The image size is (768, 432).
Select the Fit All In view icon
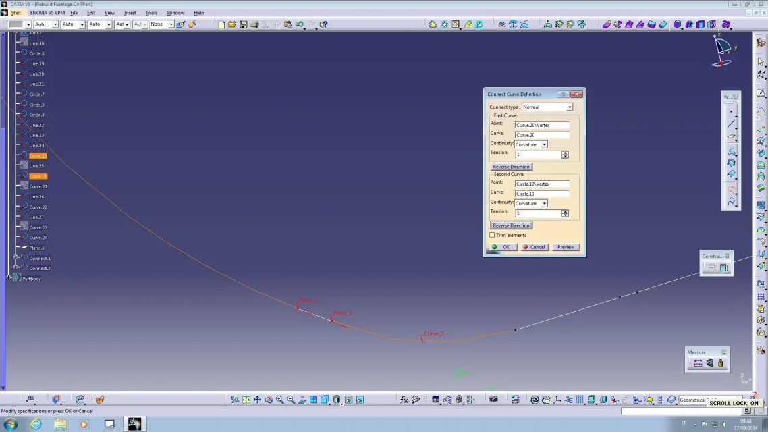(x=246, y=400)
